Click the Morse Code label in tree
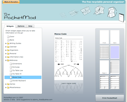The height and width of the screenshot is (102, 127). 17,77
